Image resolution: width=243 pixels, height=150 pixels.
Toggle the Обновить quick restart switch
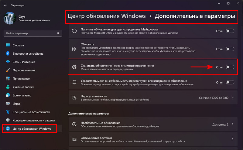click(230, 49)
